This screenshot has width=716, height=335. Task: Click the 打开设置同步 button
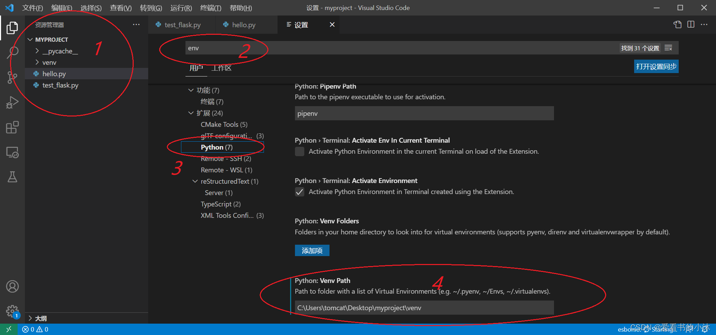click(x=656, y=67)
